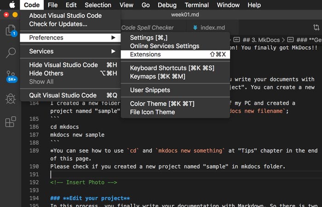Image resolution: width=322 pixels, height=207 pixels.
Task: Open Source Control view with 5K+ badge
Action: tap(11, 76)
